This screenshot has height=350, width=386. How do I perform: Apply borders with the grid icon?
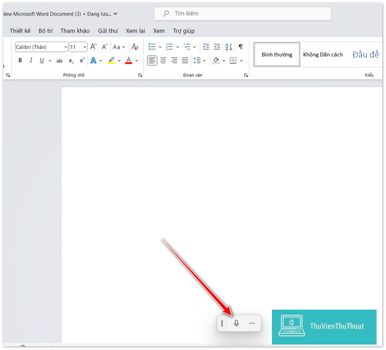[x=233, y=61]
